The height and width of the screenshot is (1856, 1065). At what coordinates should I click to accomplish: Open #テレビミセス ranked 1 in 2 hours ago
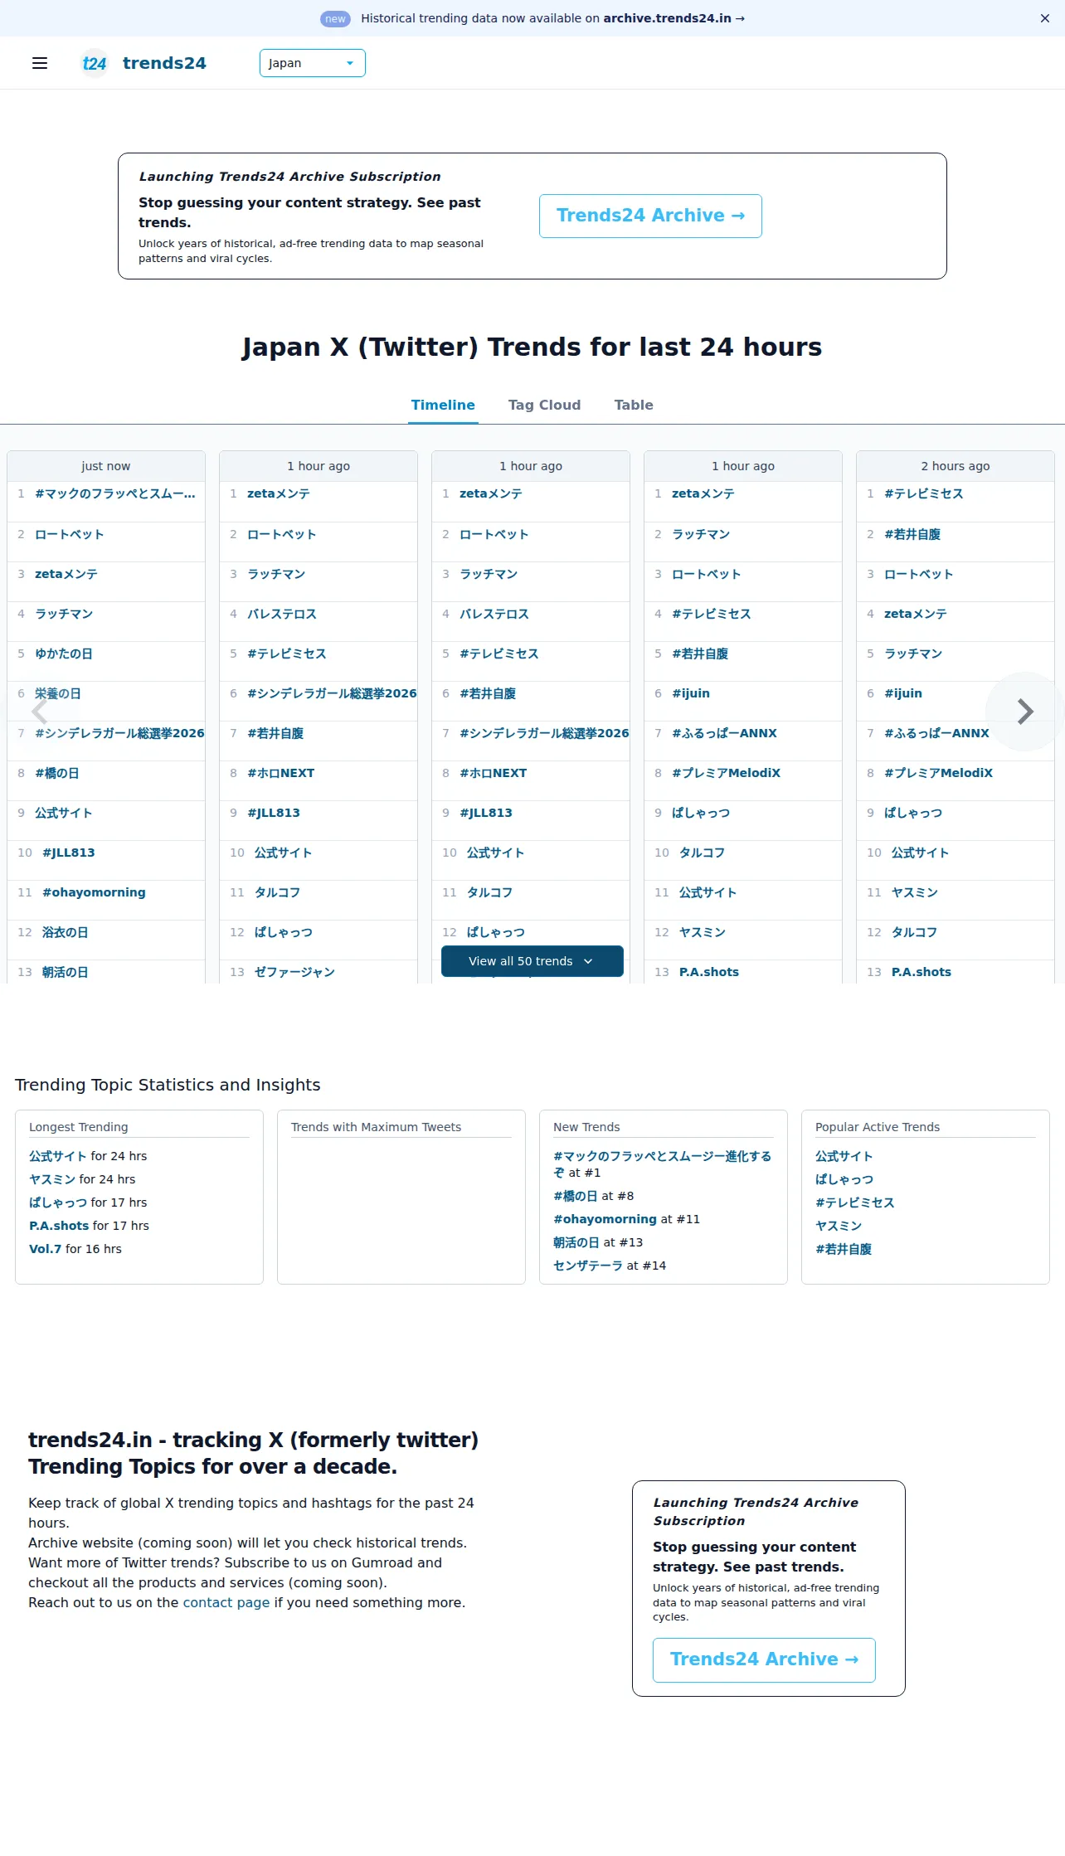923,493
